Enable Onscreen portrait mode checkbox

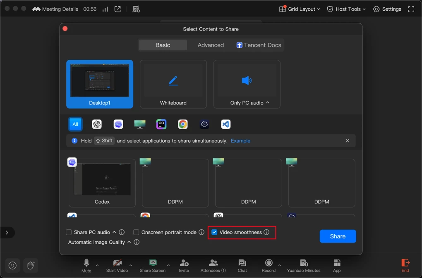pyautogui.click(x=136, y=232)
